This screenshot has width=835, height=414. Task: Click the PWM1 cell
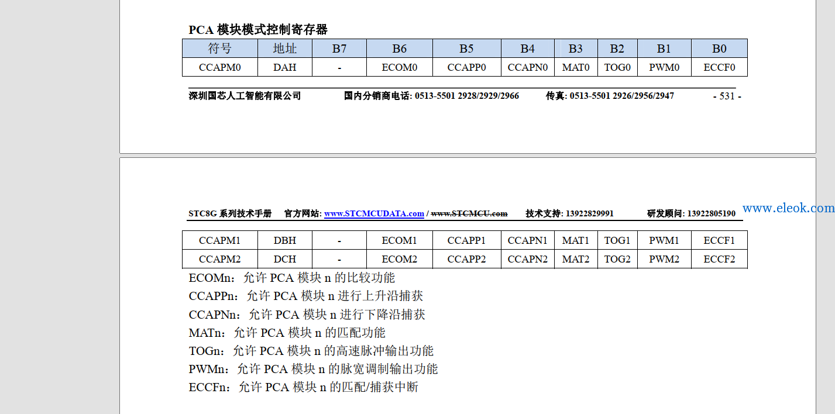(664, 240)
